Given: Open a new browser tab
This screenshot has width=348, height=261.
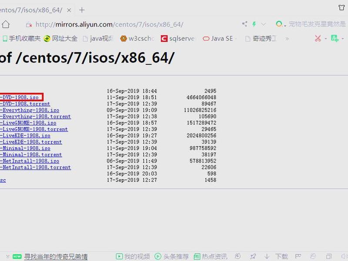Looking at the screenshot, I should pos(82,10).
